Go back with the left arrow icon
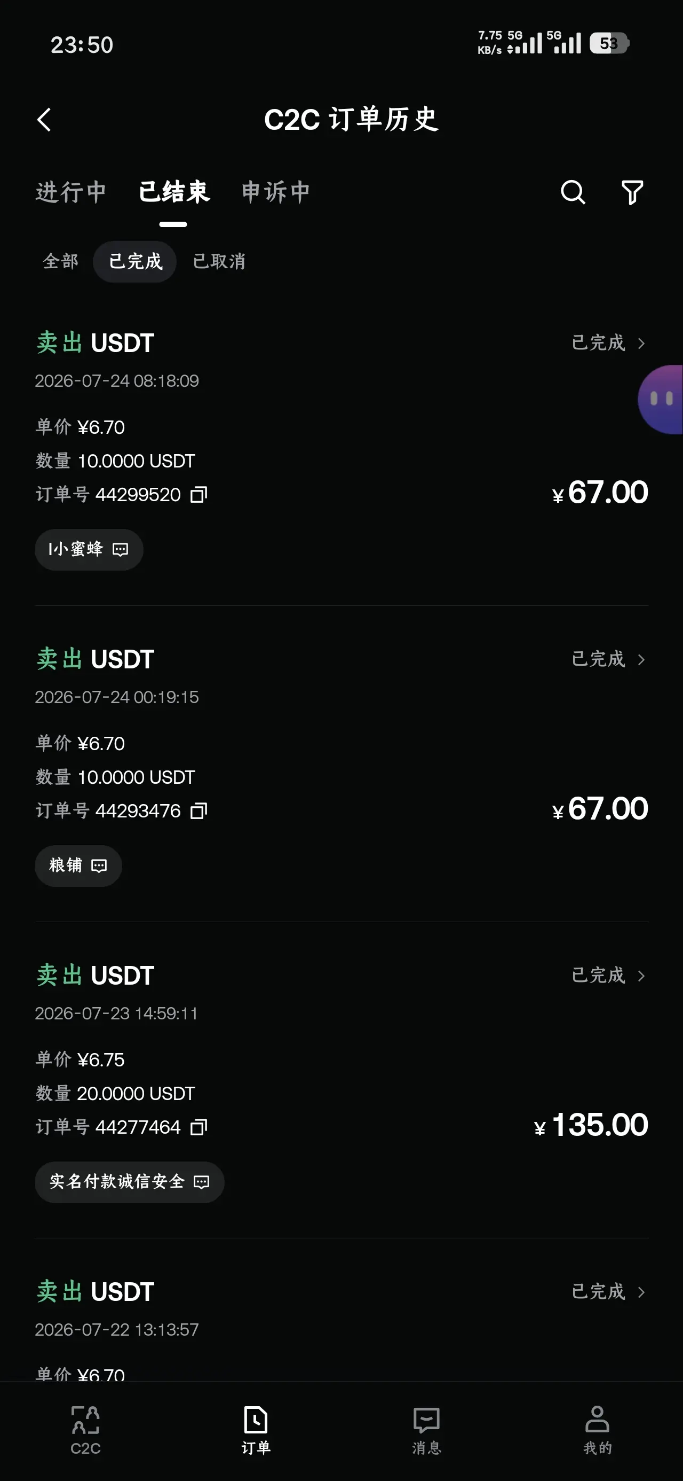This screenshot has height=1481, width=683. tap(44, 120)
